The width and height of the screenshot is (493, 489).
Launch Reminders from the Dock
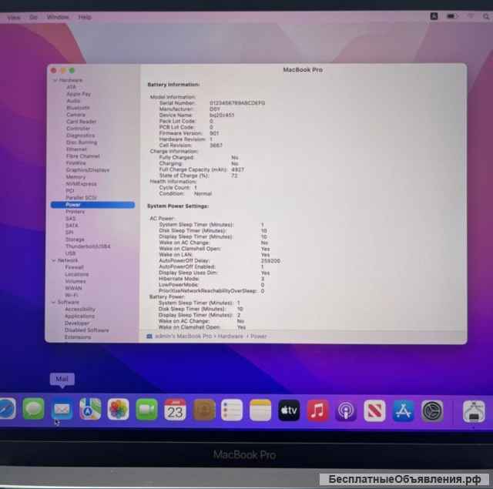click(232, 410)
